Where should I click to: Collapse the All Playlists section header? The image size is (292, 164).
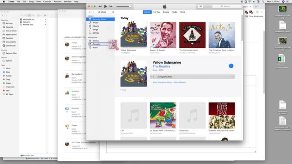pos(93,37)
